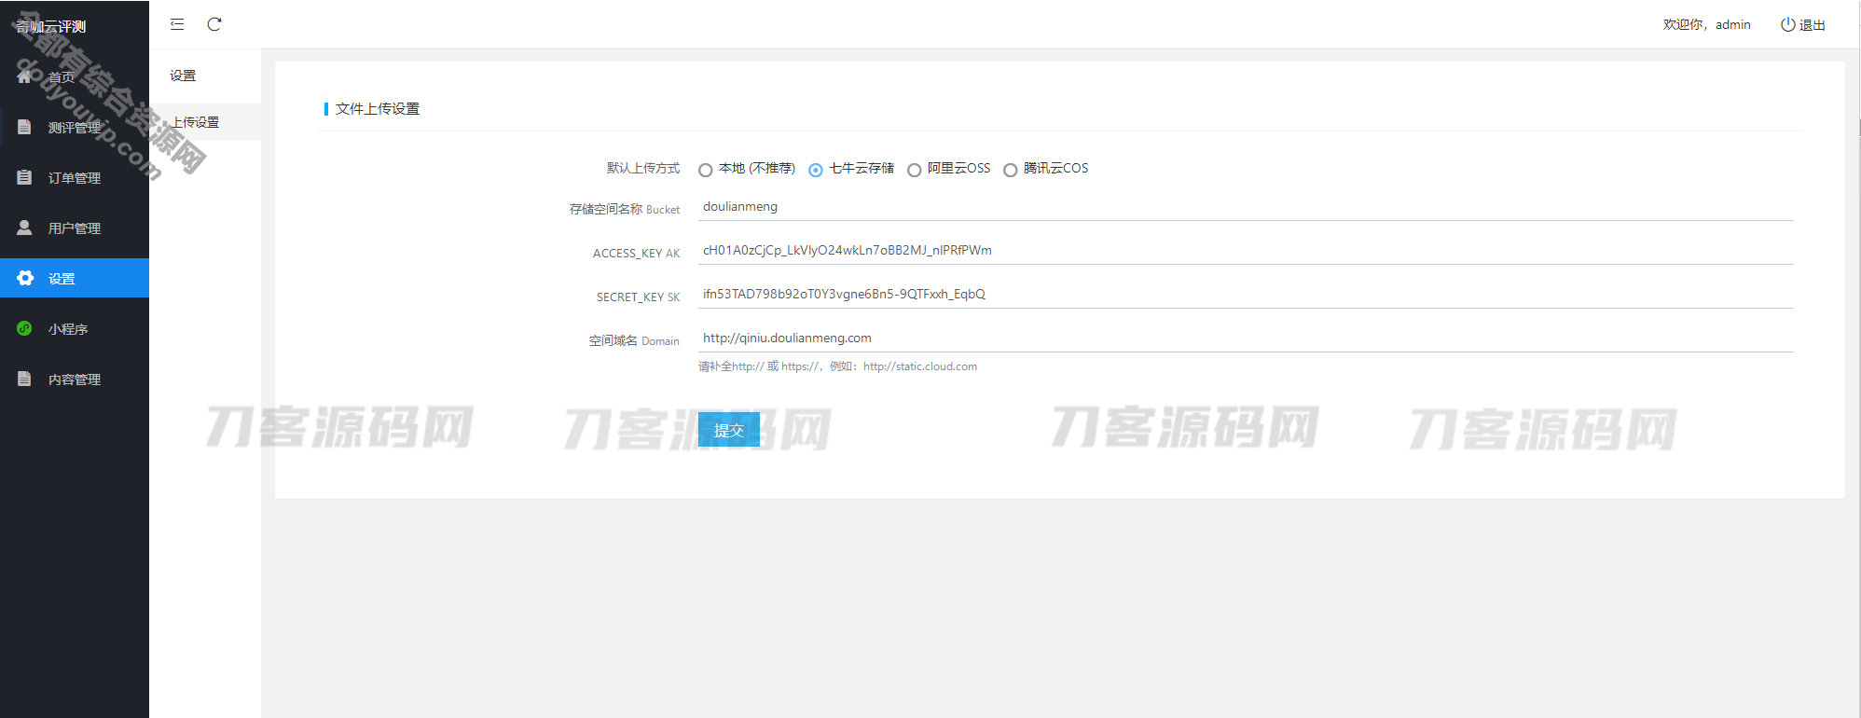Click the SECRET_KEY SK label
Screen dimensions: 1861x718
pos(639,297)
